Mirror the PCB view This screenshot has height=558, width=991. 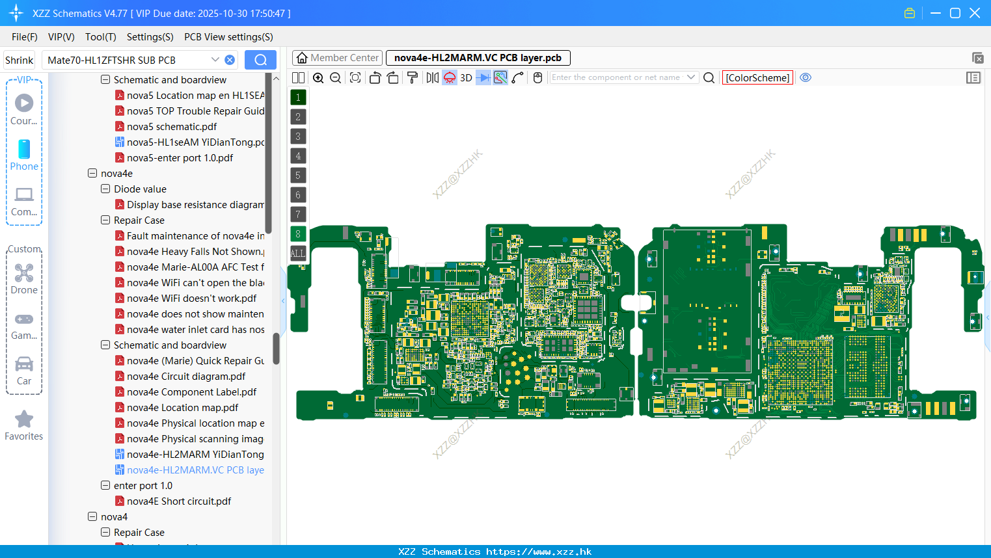click(433, 77)
